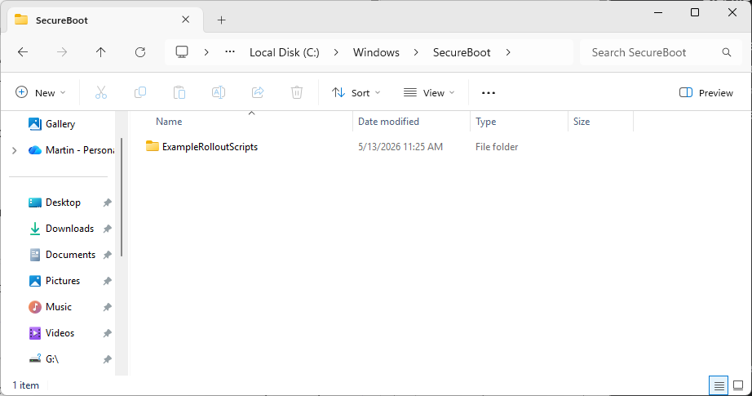
Task: Show hidden breadcrumb path via ellipsis
Action: [x=230, y=51]
